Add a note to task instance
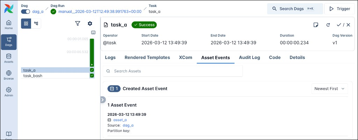This screenshot has width=358, height=140. (316, 25)
